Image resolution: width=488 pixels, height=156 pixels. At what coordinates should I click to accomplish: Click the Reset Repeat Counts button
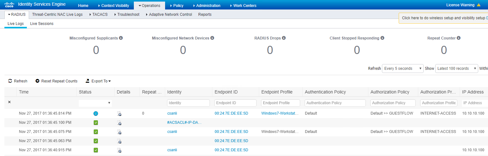click(57, 81)
